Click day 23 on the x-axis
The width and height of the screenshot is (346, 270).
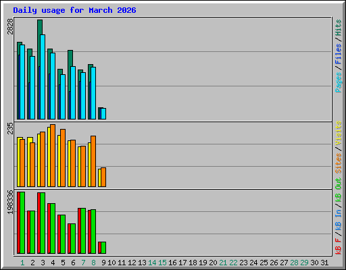[x=243, y=263]
